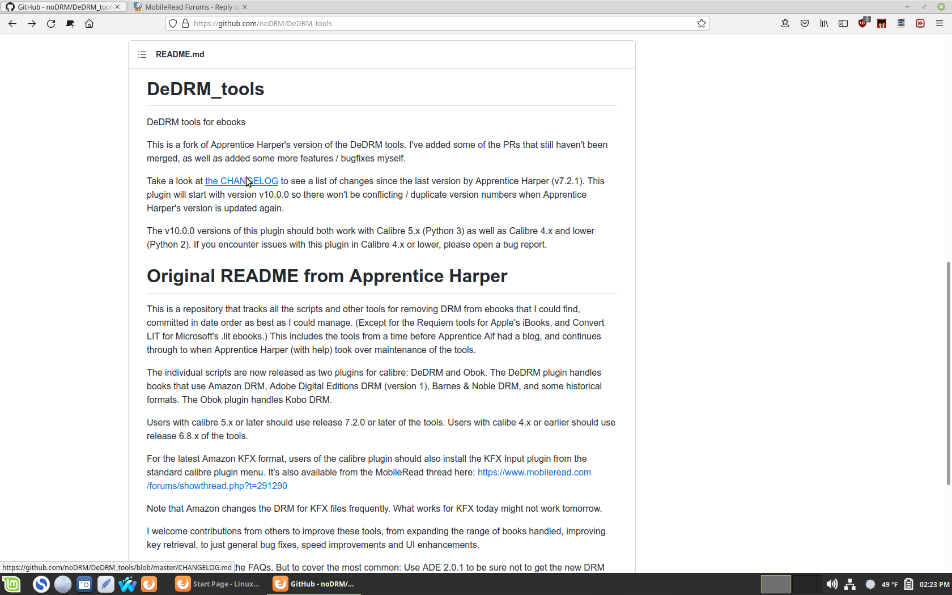Open the uBlock Origin extension
This screenshot has width=952, height=595.
pyautogui.click(x=863, y=23)
